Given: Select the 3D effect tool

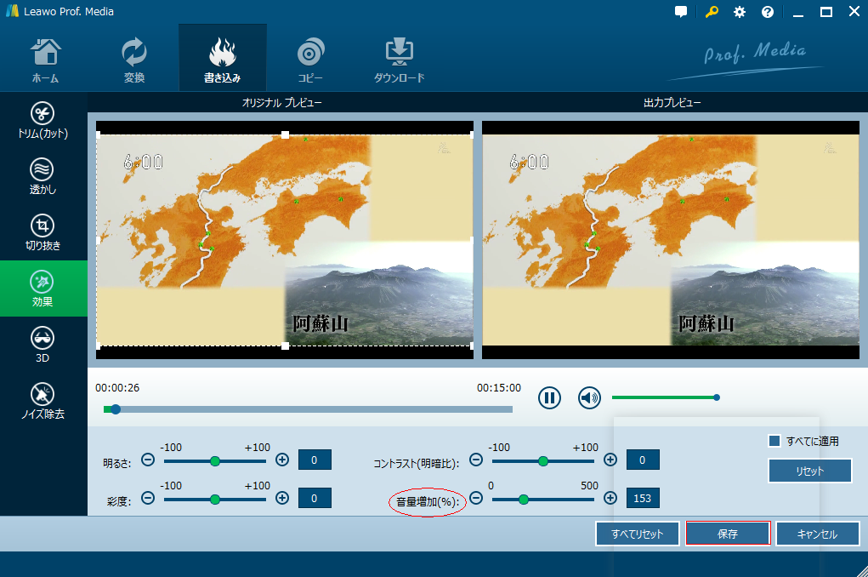Looking at the screenshot, I should pyautogui.click(x=43, y=345).
